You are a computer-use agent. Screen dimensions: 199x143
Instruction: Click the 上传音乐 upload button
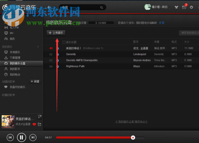[56, 33]
